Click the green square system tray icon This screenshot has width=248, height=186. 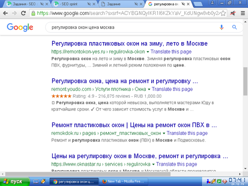pyautogui.click(x=219, y=182)
